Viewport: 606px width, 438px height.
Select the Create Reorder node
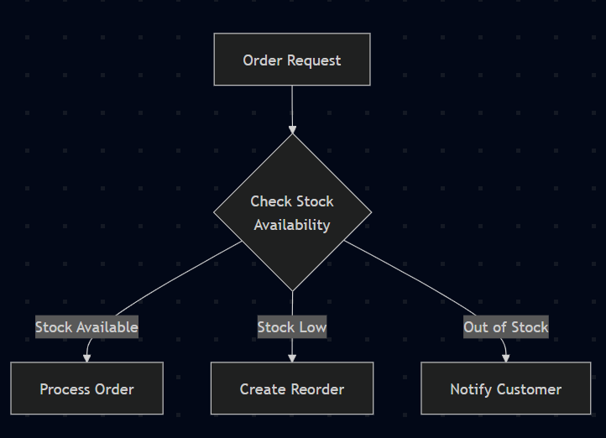[292, 388]
